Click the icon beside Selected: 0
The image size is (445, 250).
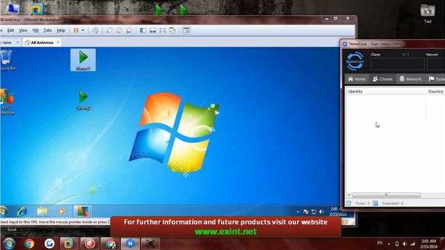tap(375, 203)
